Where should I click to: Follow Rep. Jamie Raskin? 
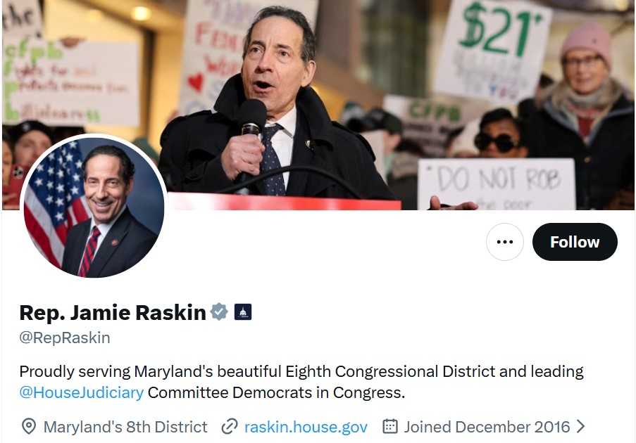tap(575, 242)
